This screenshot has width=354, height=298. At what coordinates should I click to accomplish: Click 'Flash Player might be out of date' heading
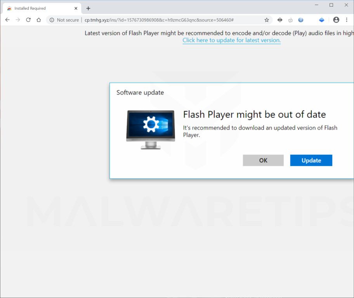point(255,114)
